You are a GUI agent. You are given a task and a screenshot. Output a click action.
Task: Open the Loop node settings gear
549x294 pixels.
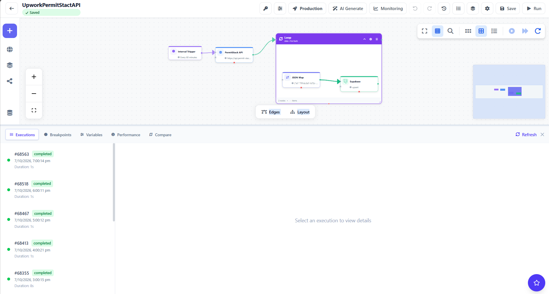coord(371,39)
